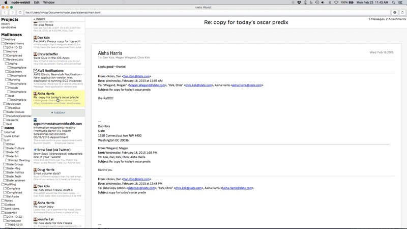Click the Dropbox icon in the macOS menu bar
407x229 pixels.
(298, 3)
